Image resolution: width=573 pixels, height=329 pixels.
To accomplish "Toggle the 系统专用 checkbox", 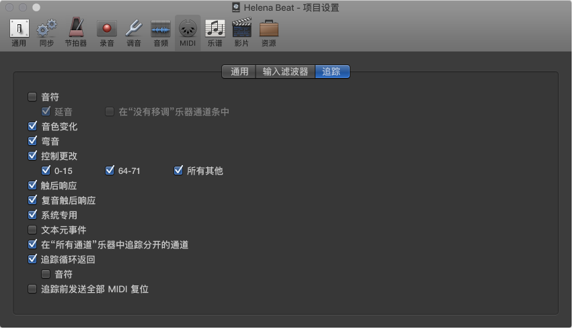I will point(32,215).
